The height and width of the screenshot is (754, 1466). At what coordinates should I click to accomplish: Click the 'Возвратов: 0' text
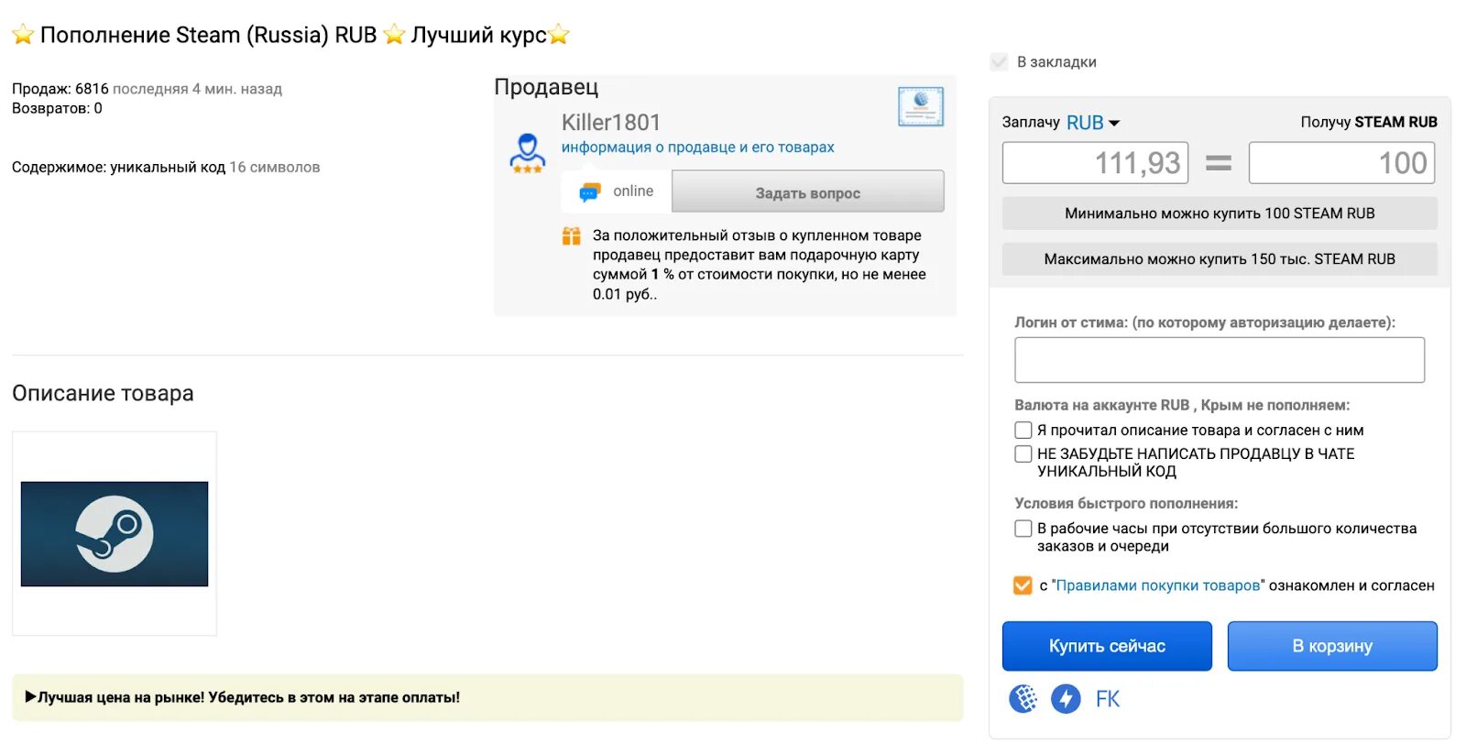[x=57, y=108]
